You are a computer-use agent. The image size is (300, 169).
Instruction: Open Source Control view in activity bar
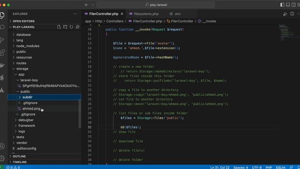(2, 40)
